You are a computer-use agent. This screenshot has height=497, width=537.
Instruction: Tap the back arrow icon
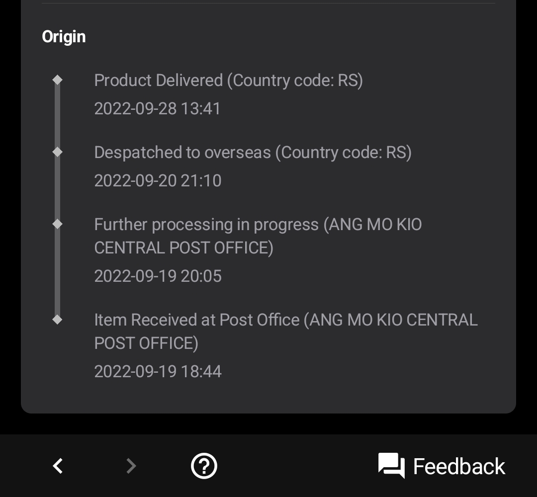(x=58, y=466)
